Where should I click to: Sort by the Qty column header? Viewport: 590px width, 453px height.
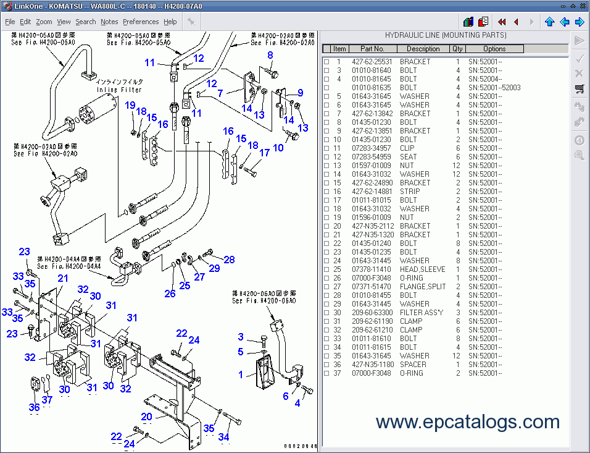coord(457,49)
